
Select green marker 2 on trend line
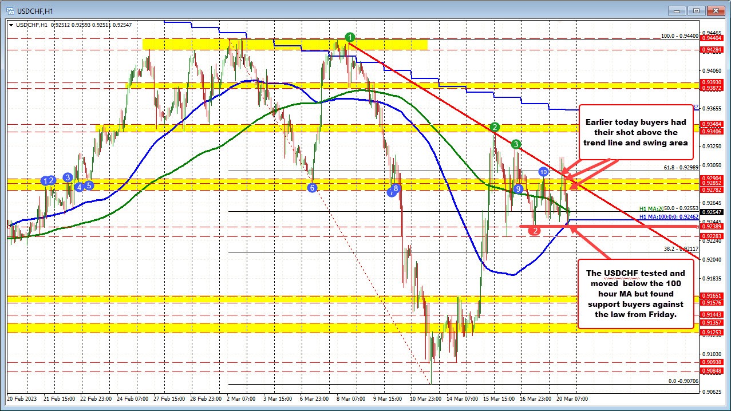click(x=495, y=127)
